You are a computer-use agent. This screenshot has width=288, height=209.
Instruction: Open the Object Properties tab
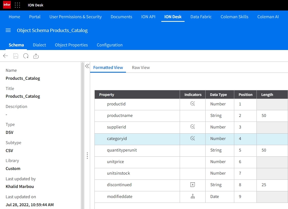(x=71, y=45)
